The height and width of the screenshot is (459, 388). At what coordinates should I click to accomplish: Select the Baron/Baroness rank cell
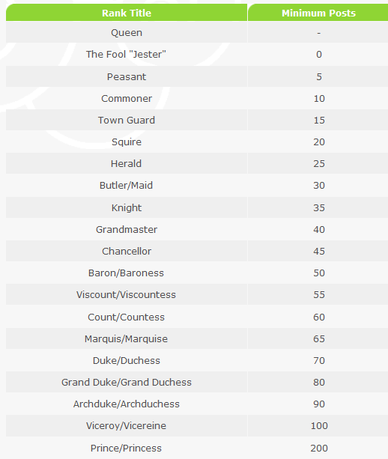(127, 273)
